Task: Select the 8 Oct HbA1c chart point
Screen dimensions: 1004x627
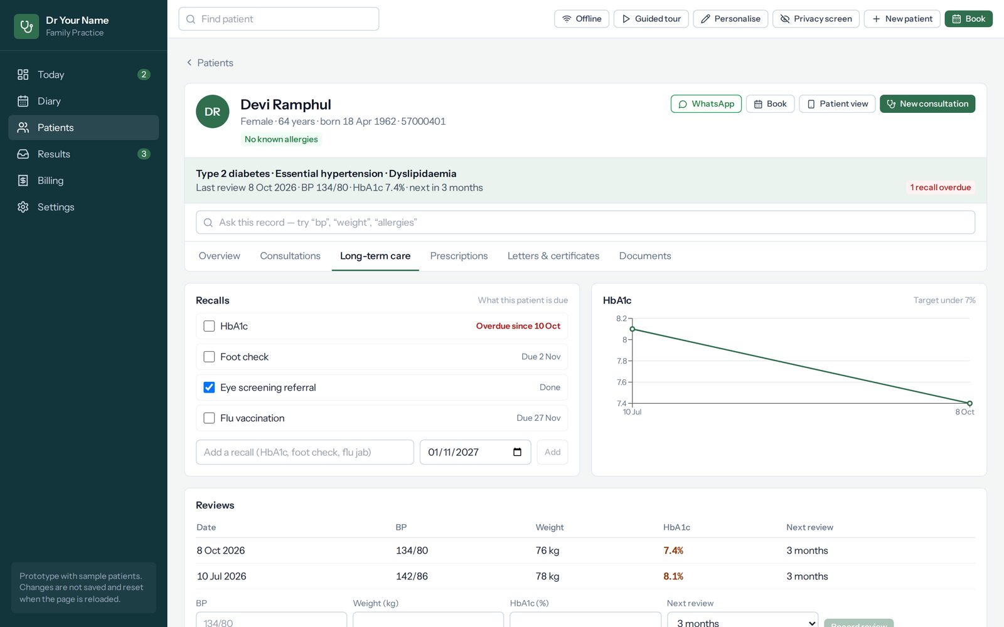Action: [969, 403]
